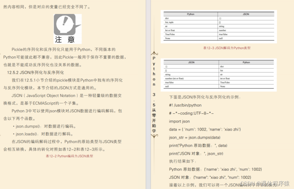
Task: Click the first line '然内容相同，但是对应的变量已经完全不同了'
Action: [x=47, y=7]
